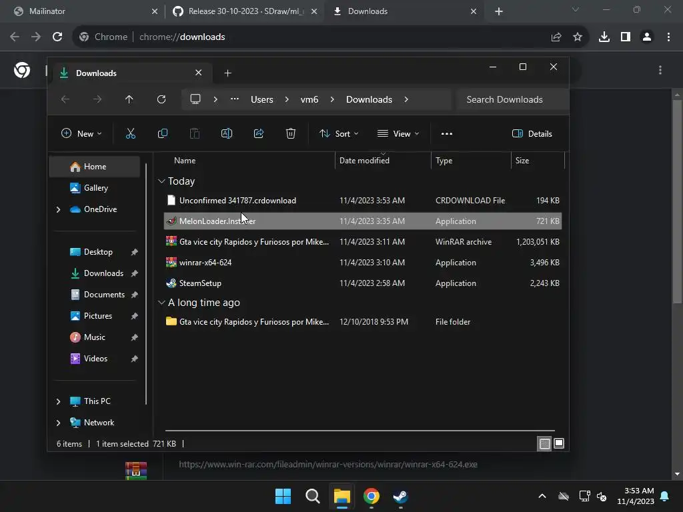Click the Paste icon in Explorer toolbar
The width and height of the screenshot is (683, 512).
[195, 133]
